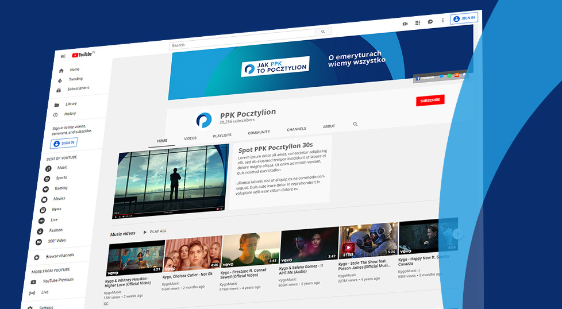Open Kygo, Chelsea Cutler Not Ok thumbnail

click(x=193, y=253)
